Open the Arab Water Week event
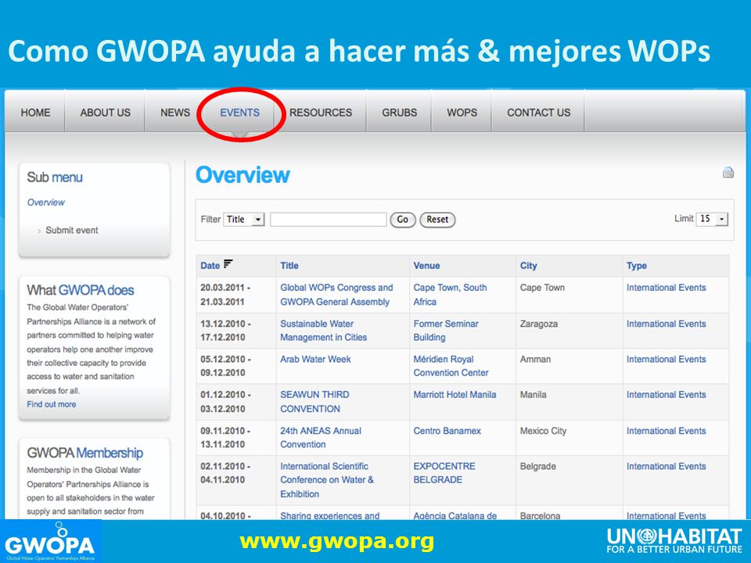 coord(315,359)
